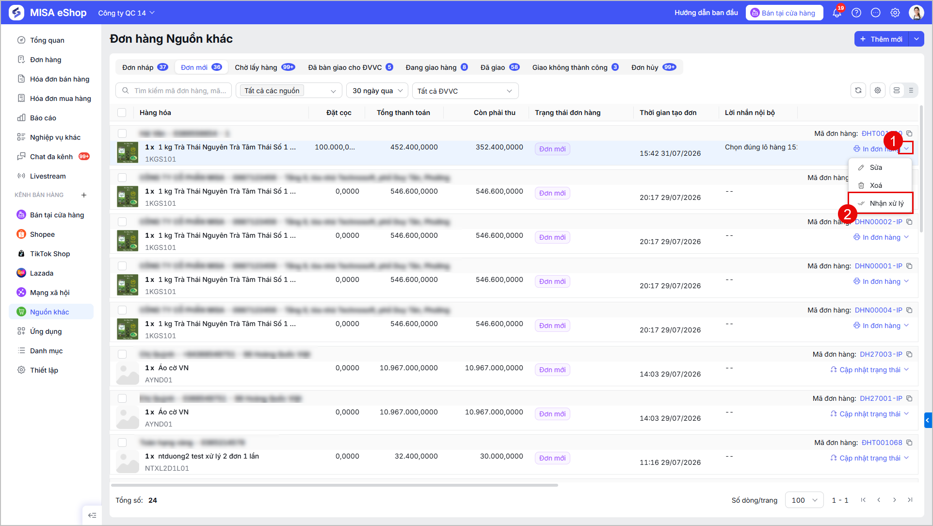This screenshot has height=526, width=933.
Task: Add a new sales channel
Action: coord(84,195)
